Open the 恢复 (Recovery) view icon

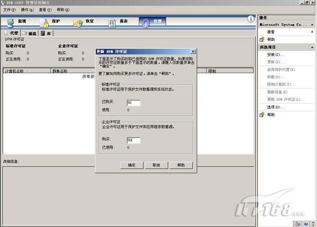point(78,23)
